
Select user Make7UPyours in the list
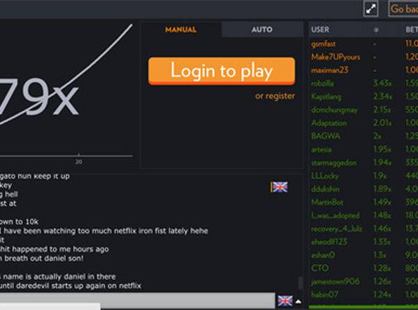pyautogui.click(x=334, y=57)
